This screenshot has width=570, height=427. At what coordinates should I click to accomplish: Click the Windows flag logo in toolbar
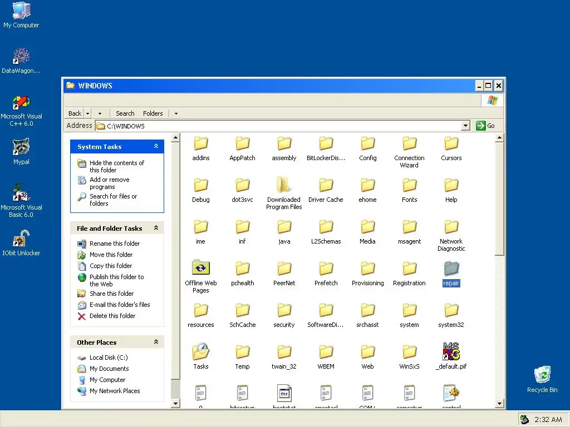click(x=492, y=100)
